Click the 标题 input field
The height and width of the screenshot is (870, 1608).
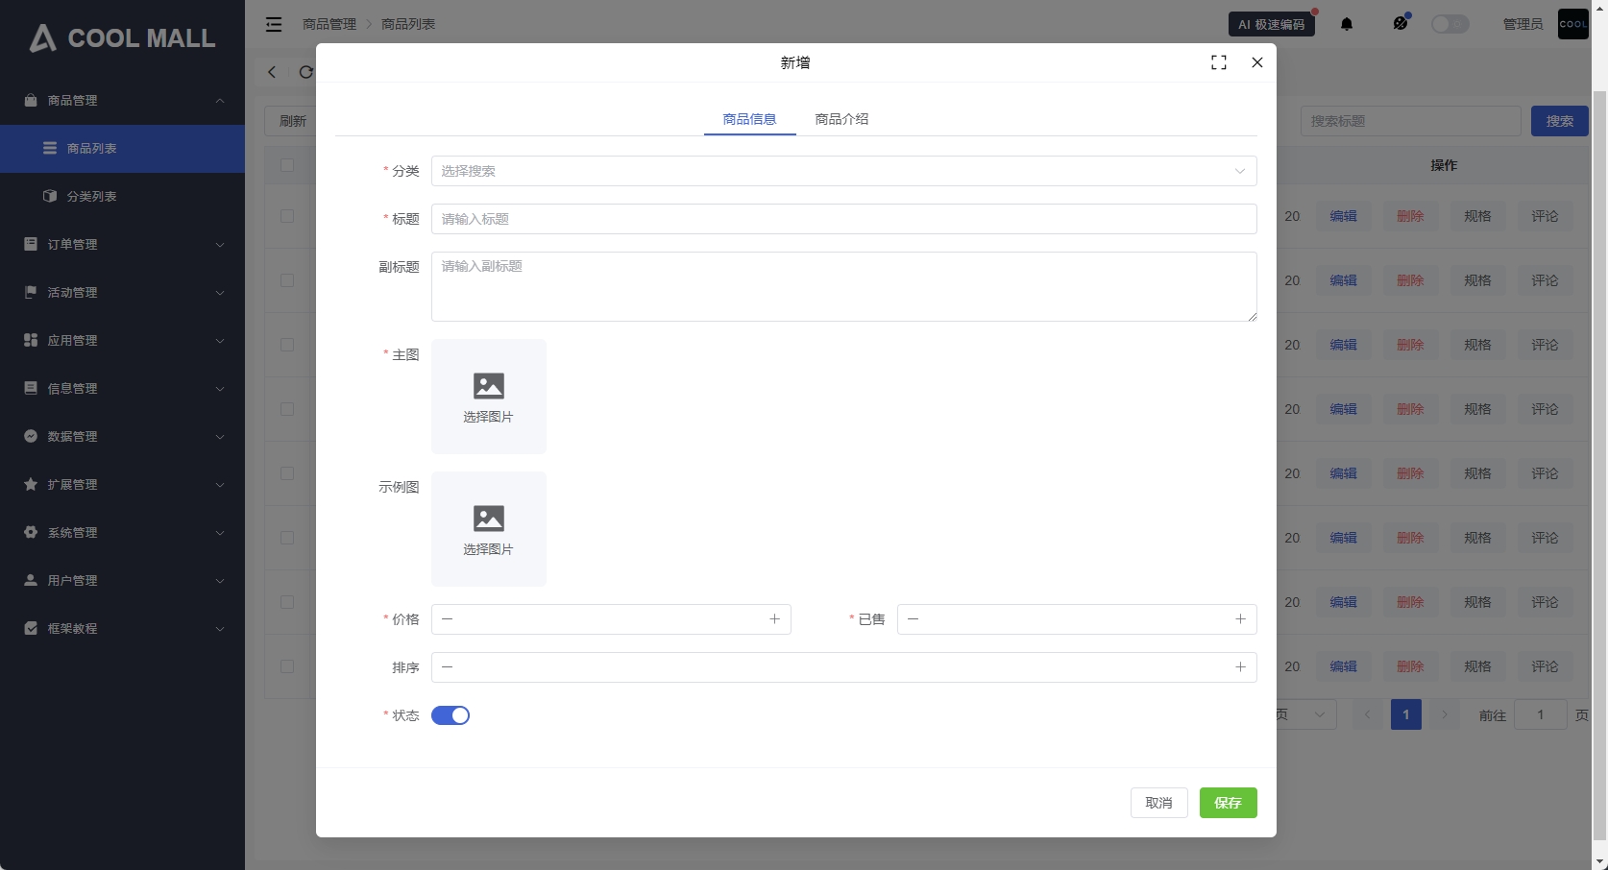point(843,219)
